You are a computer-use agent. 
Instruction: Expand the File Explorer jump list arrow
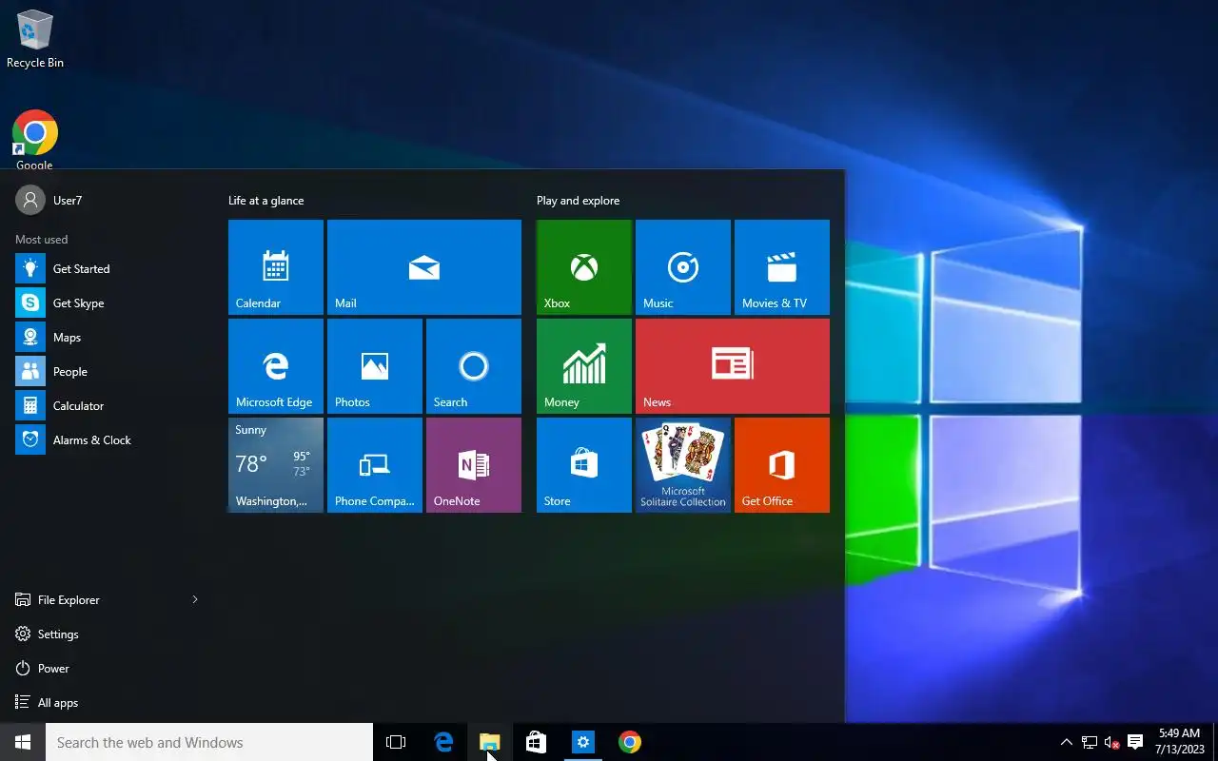[195, 600]
